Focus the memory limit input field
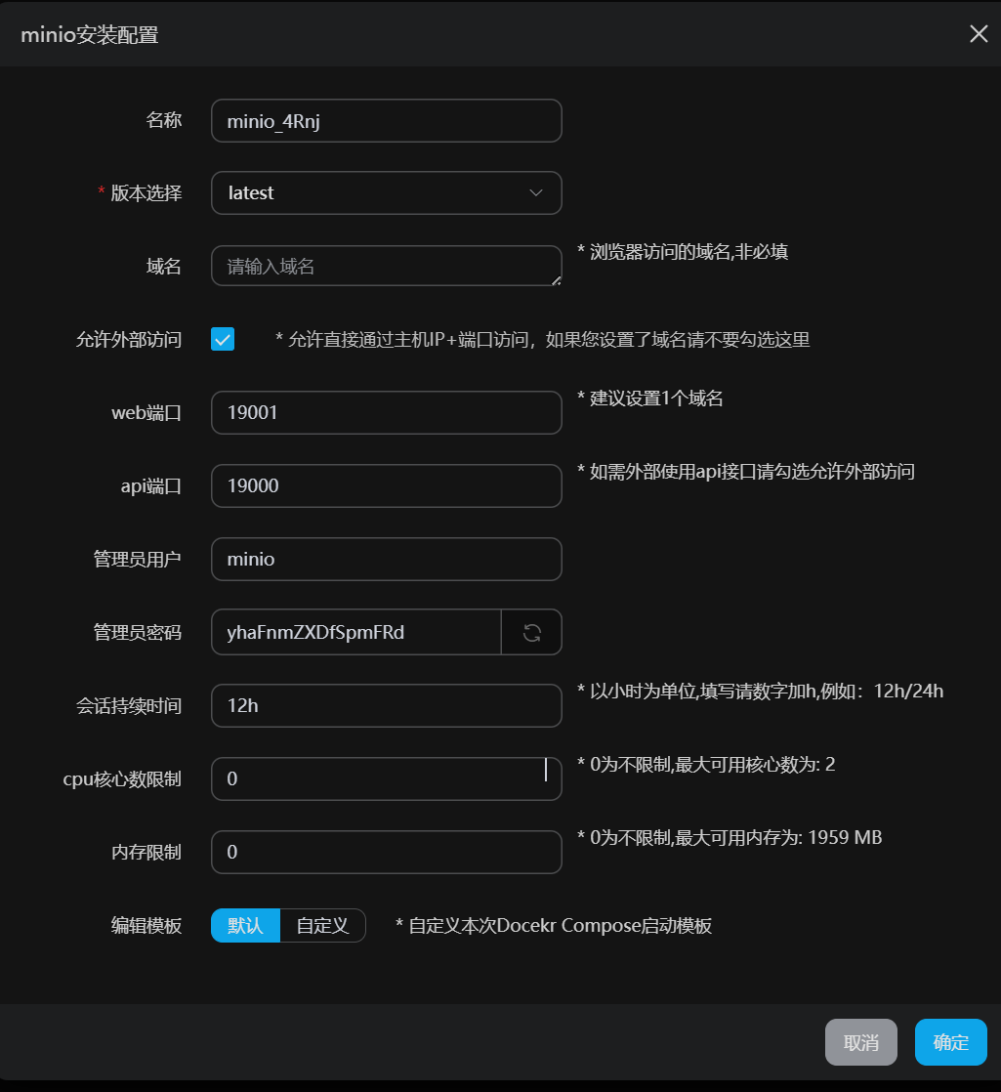The height and width of the screenshot is (1092, 1001). 386,852
